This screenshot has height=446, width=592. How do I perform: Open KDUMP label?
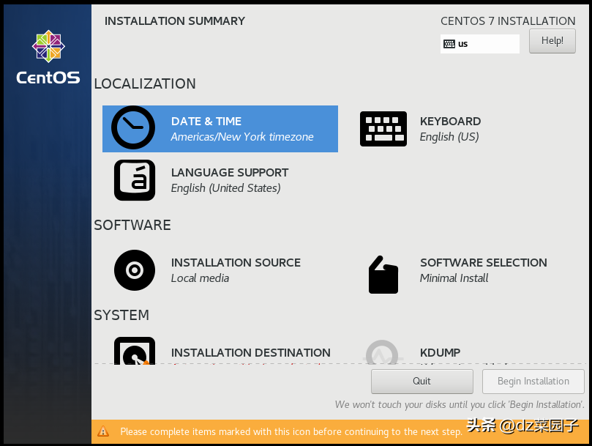[x=441, y=353]
